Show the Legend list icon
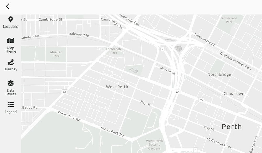This screenshot has width=262, height=153. pos(10,105)
